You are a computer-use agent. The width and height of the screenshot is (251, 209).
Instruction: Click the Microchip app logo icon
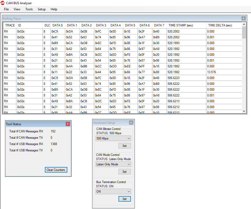coord(3,3)
